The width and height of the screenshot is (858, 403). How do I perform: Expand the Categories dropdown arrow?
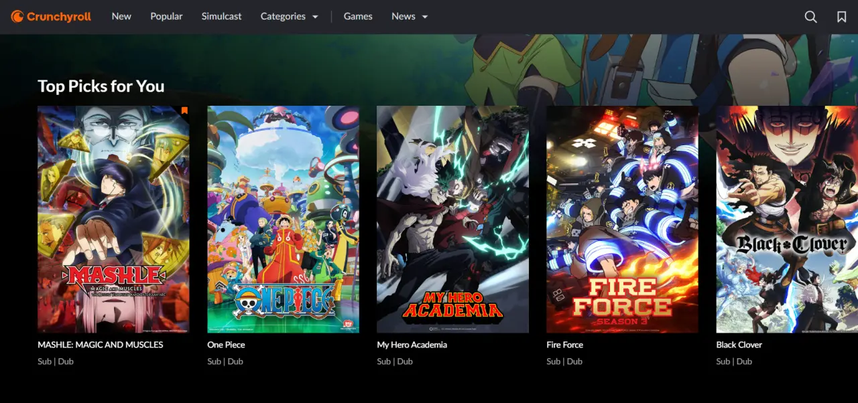tap(315, 17)
